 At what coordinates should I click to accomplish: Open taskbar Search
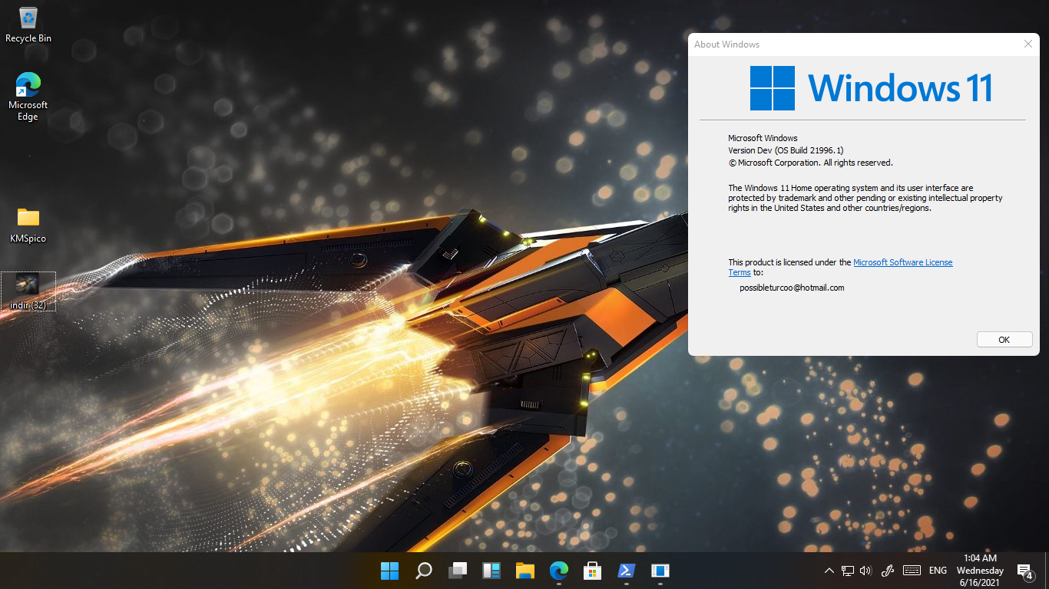(424, 571)
